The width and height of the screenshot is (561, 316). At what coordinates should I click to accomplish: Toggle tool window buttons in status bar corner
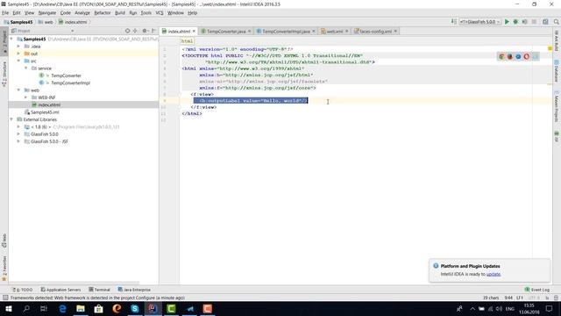click(x=5, y=298)
